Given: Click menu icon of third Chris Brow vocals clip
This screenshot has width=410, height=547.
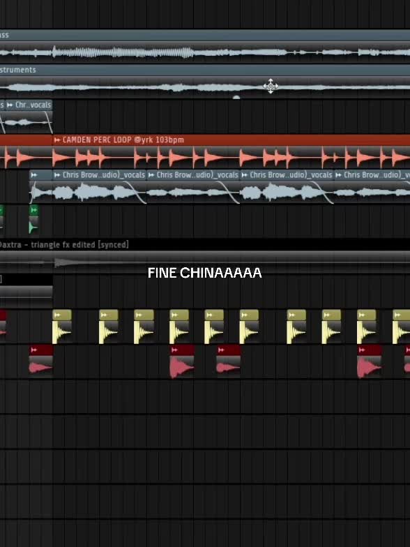Looking at the screenshot, I should pyautogui.click(x=245, y=175).
